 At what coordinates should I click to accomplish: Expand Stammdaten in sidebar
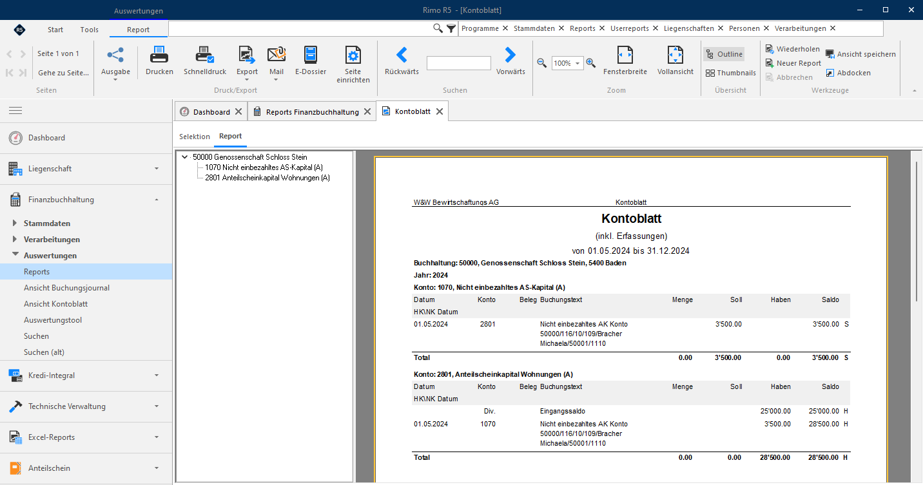[15, 223]
